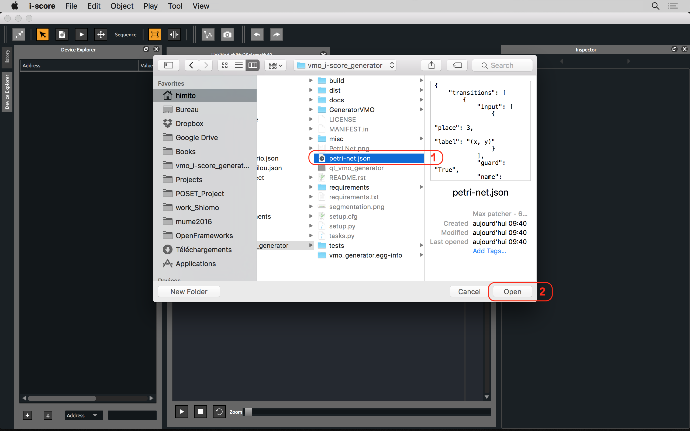Switch file dialog to icon view
This screenshot has width=690, height=431.
(225, 65)
